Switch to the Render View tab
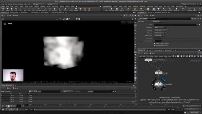202x114 pixels. (24, 13)
